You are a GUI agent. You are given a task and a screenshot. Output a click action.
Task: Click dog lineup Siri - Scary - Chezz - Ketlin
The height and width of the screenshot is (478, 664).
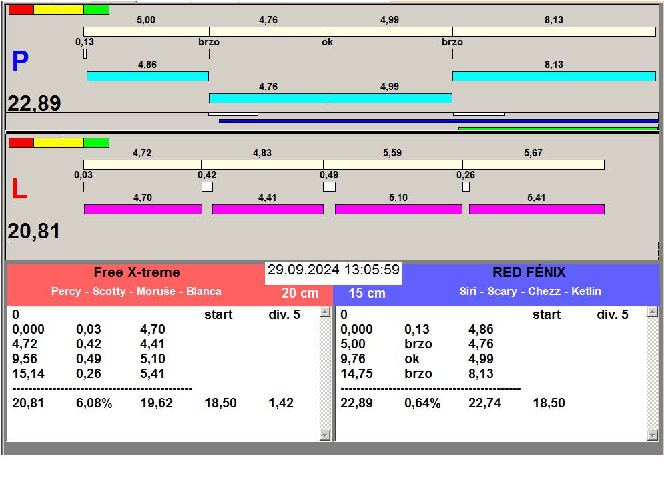[x=530, y=292]
